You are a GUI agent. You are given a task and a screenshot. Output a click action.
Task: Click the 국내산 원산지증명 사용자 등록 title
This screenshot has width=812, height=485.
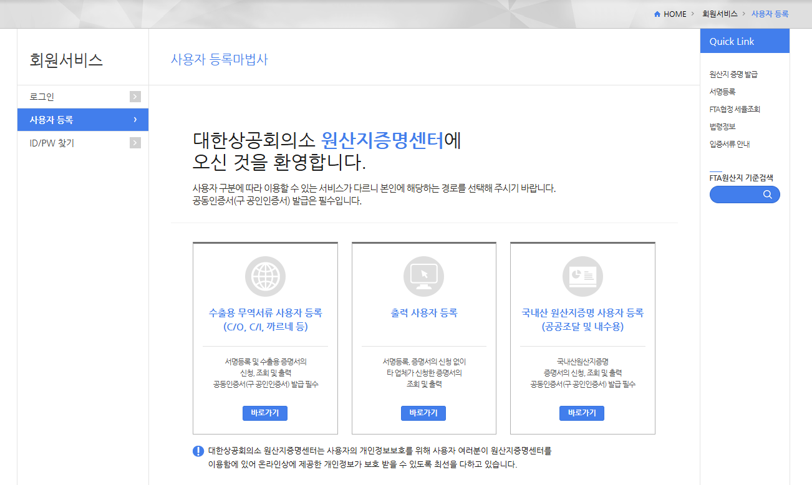tap(582, 320)
